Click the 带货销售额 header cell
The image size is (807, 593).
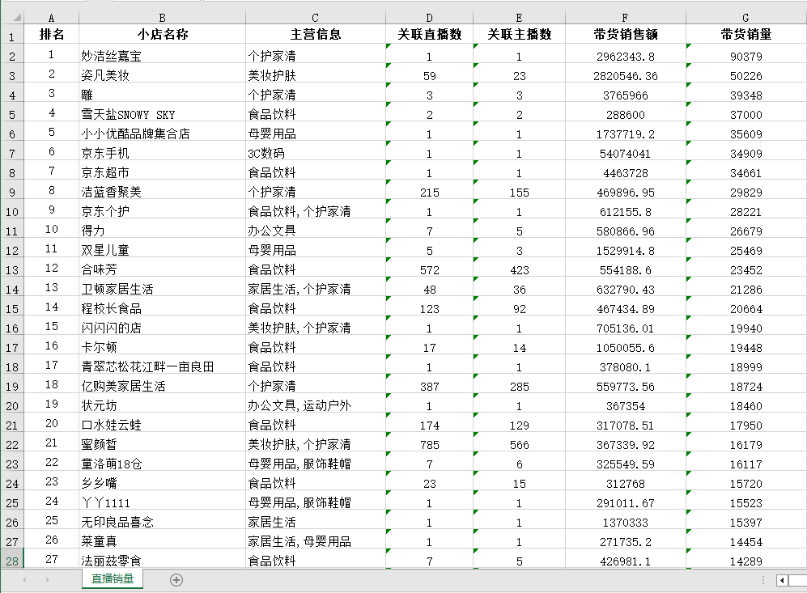click(626, 35)
